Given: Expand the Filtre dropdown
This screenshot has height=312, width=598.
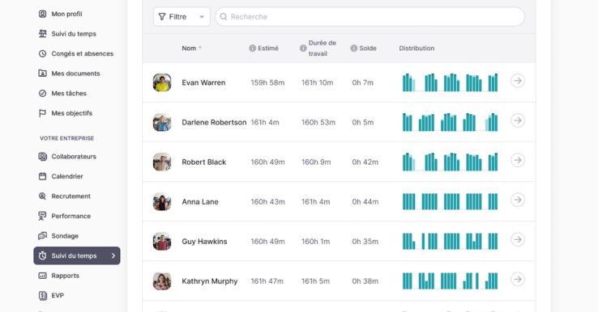Looking at the screenshot, I should coord(182,17).
